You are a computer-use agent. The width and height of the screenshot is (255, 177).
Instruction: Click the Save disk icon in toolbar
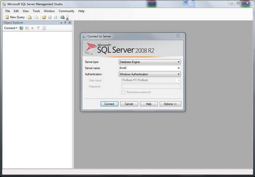50,17
